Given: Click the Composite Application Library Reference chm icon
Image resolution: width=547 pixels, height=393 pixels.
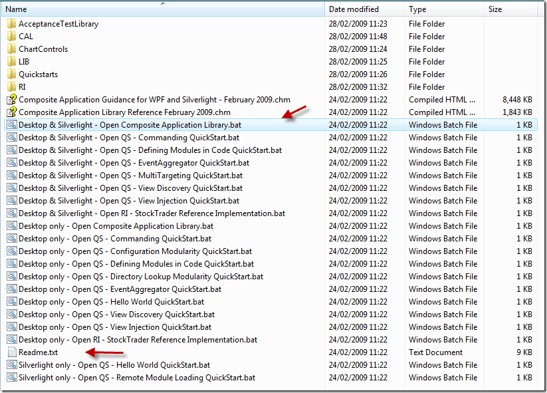Looking at the screenshot, I should pyautogui.click(x=11, y=112).
